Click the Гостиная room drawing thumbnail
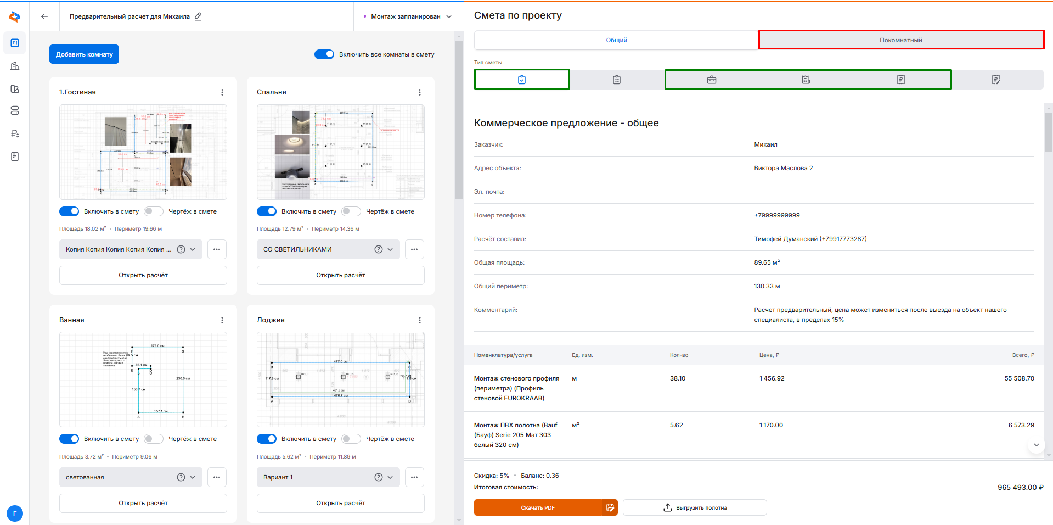The height and width of the screenshot is (525, 1053). click(x=143, y=152)
